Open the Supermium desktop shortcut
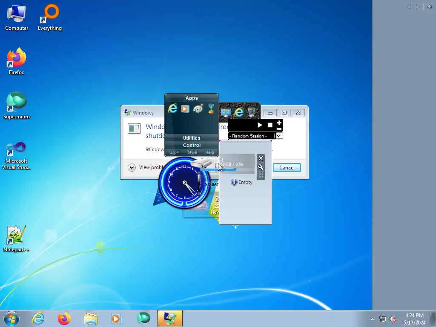 [x=17, y=106]
